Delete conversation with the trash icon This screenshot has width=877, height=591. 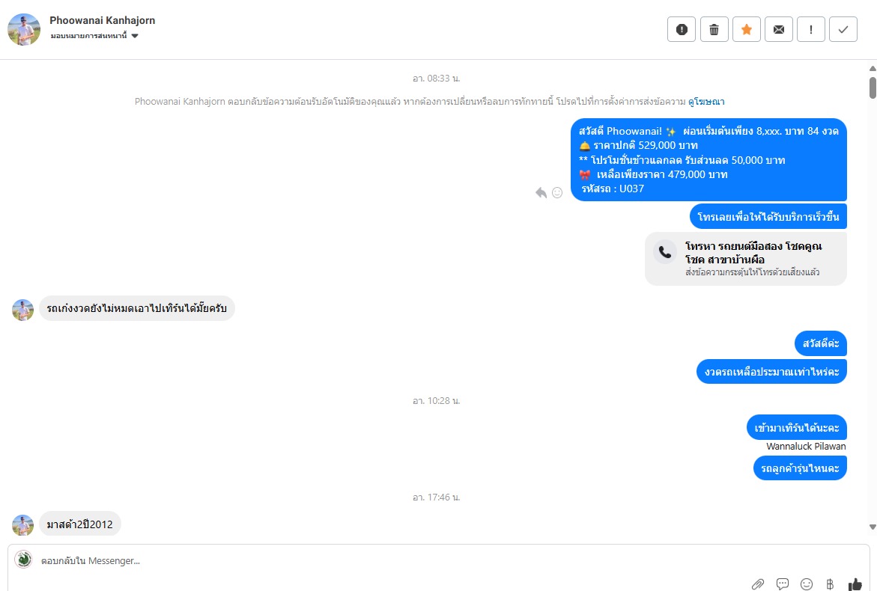click(714, 29)
